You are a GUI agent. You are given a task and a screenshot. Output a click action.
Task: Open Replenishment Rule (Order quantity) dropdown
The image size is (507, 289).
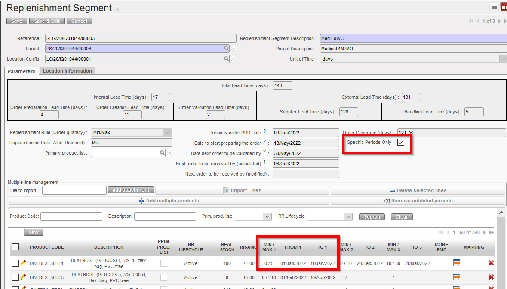[x=168, y=133]
